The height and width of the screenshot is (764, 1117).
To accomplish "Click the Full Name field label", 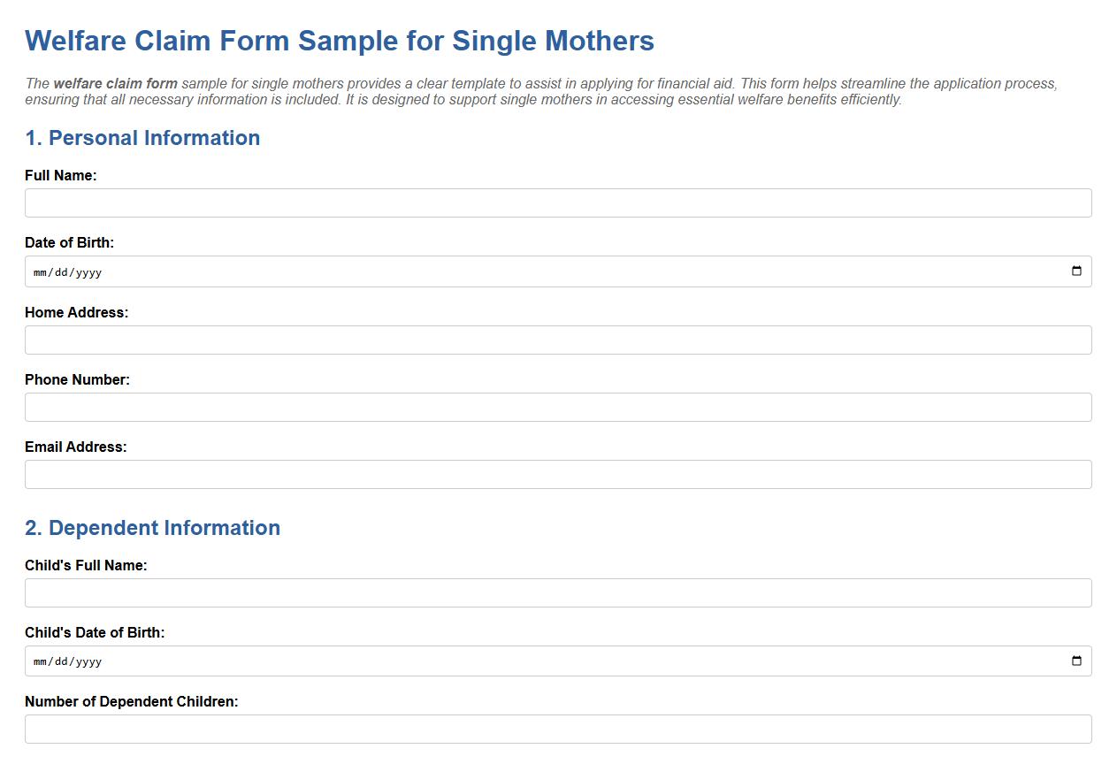I will point(60,175).
